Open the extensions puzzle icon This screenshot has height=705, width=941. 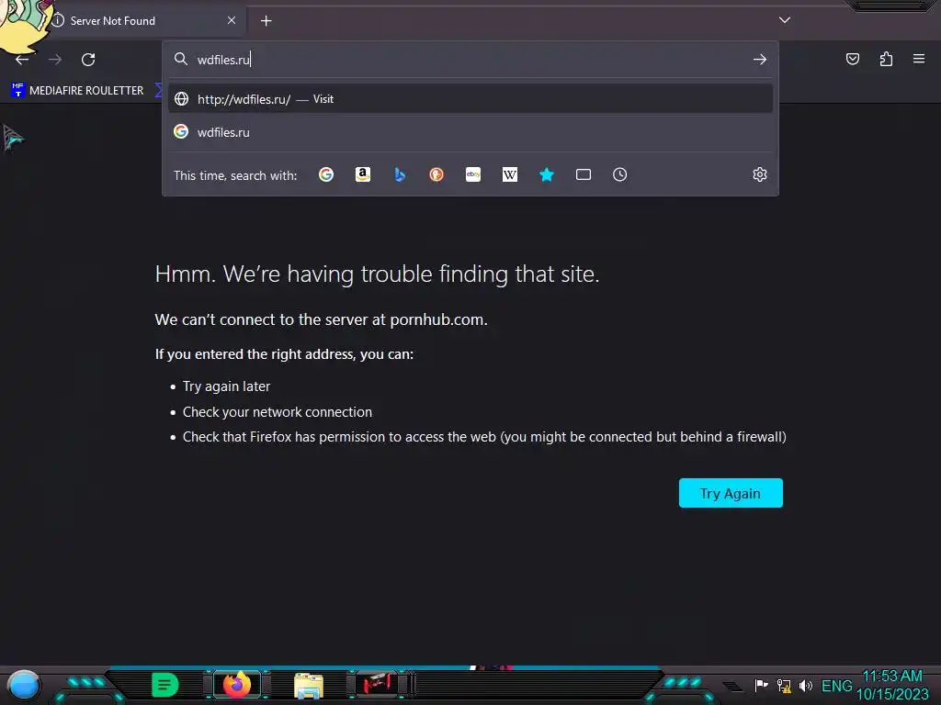(886, 59)
